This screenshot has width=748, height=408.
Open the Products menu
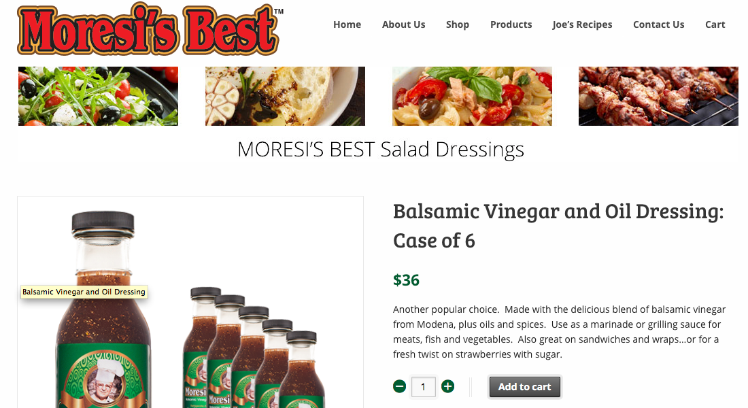point(511,24)
